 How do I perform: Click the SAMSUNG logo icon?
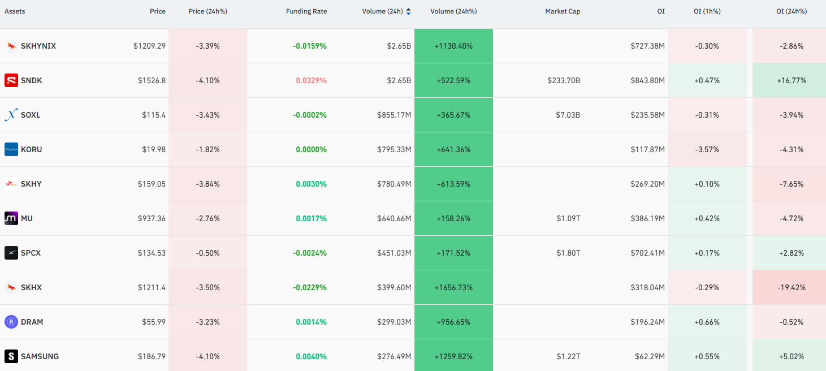click(x=11, y=356)
